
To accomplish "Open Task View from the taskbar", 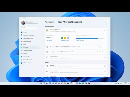I will coord(47,83).
